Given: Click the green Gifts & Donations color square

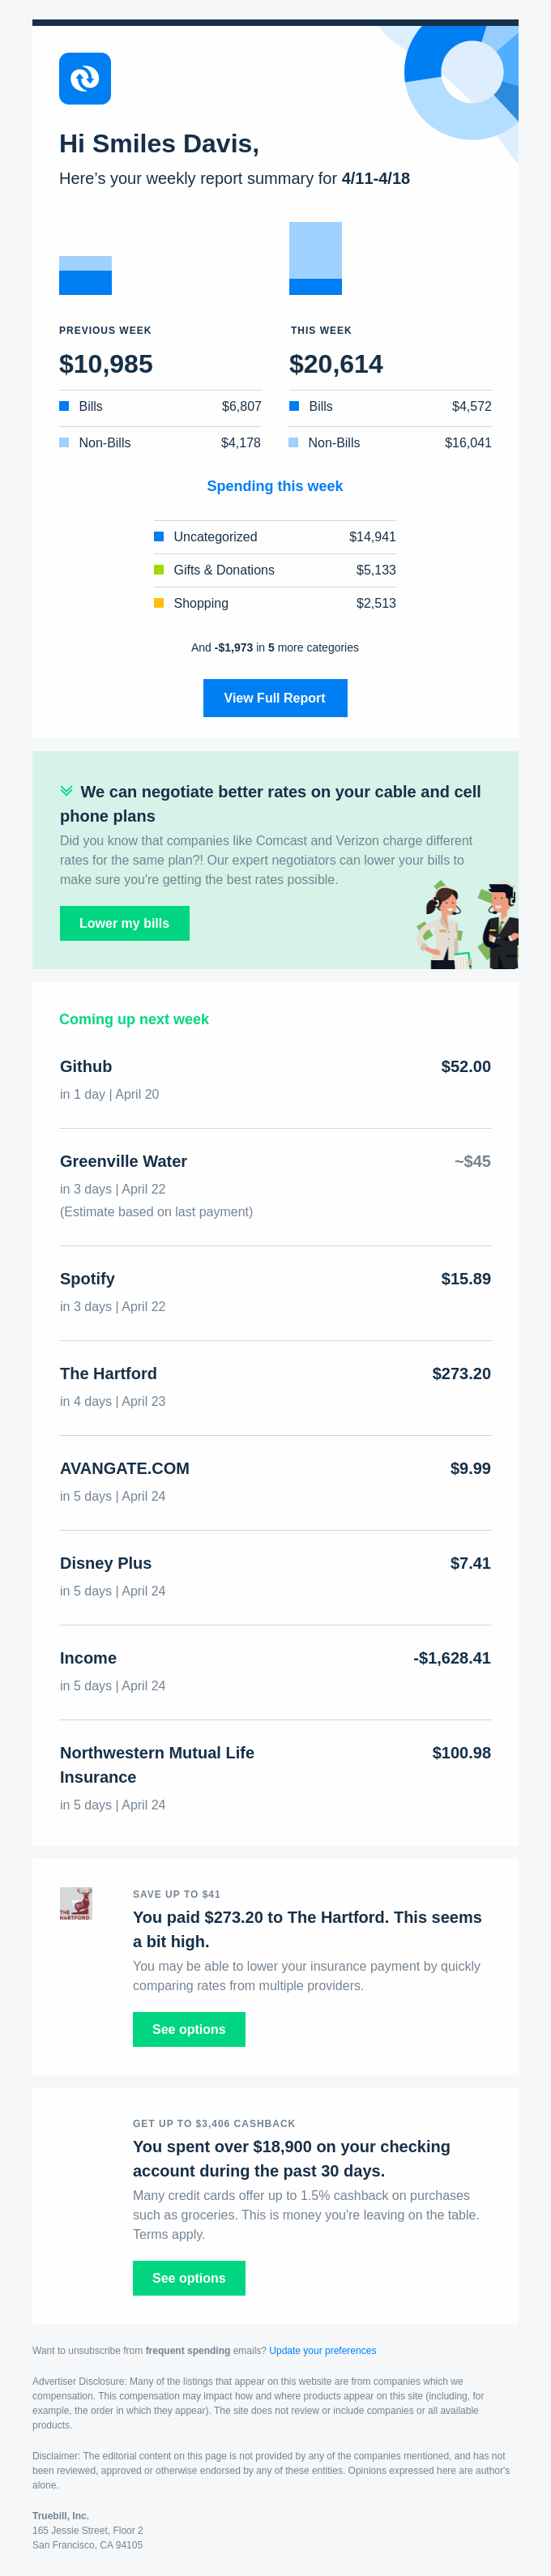Looking at the screenshot, I should click(x=159, y=570).
